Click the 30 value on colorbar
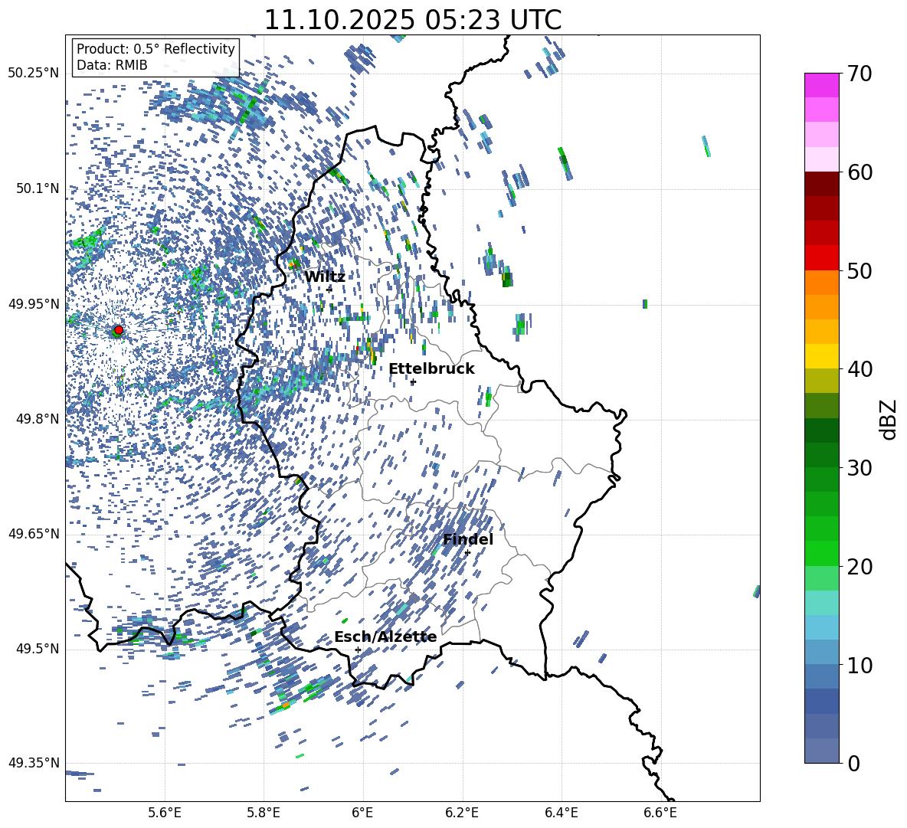The image size is (907, 828). (860, 468)
